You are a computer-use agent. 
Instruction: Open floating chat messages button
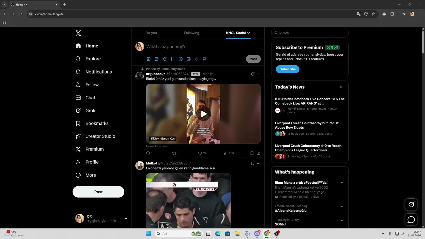(x=411, y=220)
